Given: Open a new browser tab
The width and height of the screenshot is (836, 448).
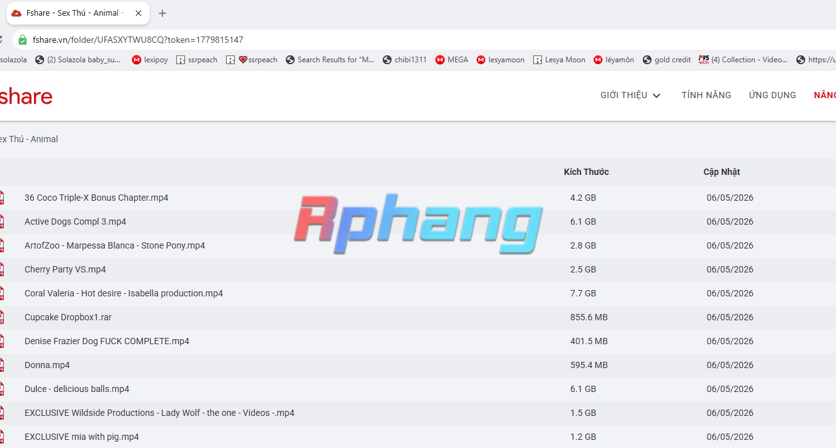Looking at the screenshot, I should pyautogui.click(x=162, y=13).
